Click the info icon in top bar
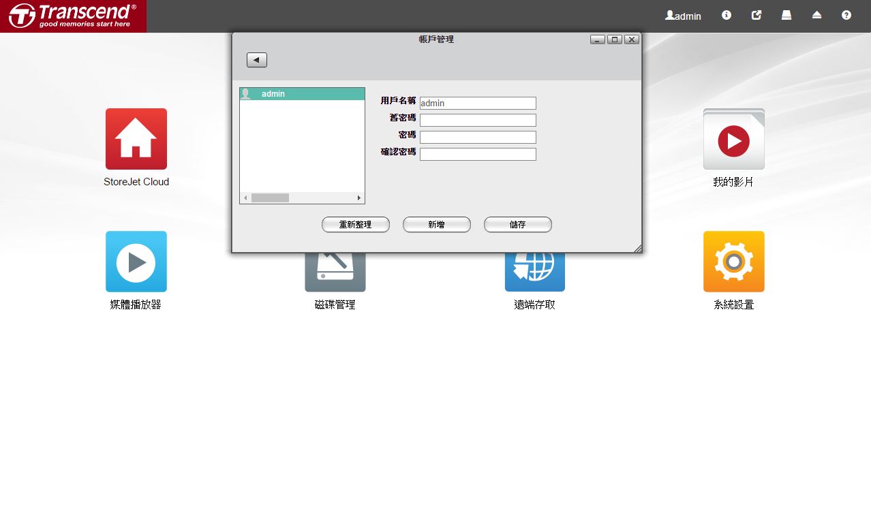This screenshot has height=517, width=871. pos(727,15)
